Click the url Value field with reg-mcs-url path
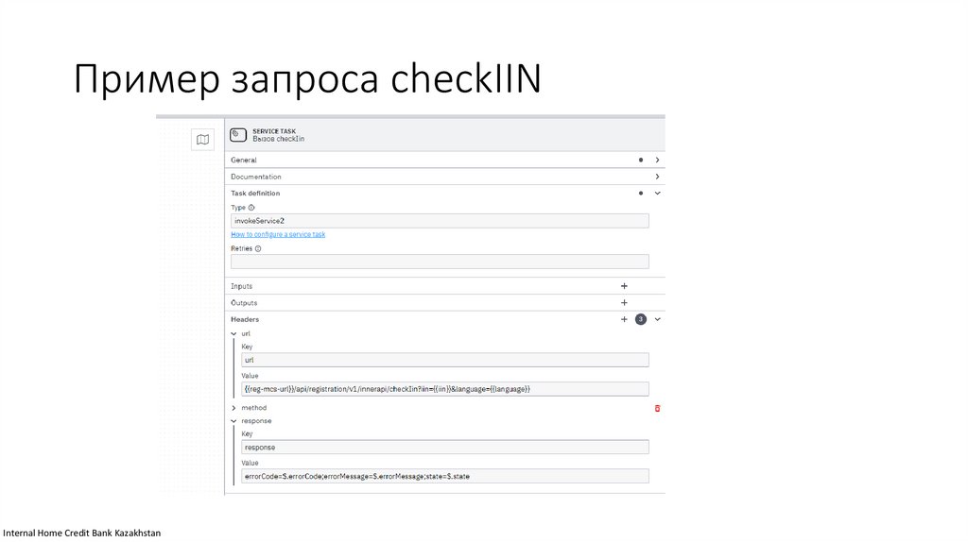The height and width of the screenshot is (542, 968). 445,389
